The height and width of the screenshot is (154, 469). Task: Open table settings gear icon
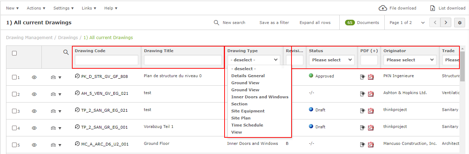[460, 23]
